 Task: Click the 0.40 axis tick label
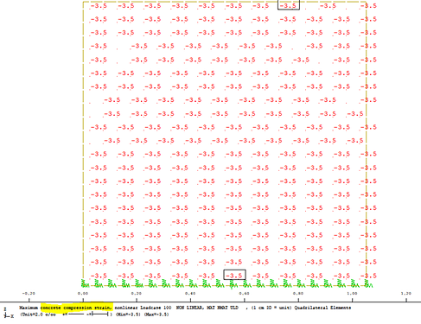[190, 293]
